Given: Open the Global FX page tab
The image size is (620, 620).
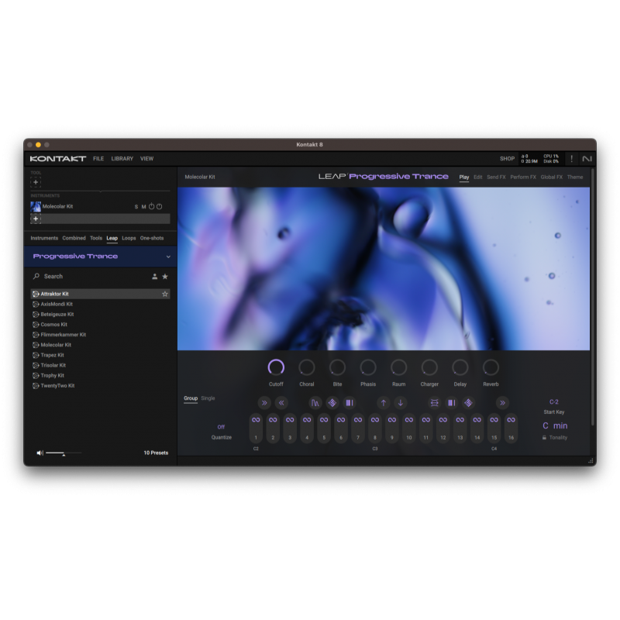Looking at the screenshot, I should tap(552, 177).
